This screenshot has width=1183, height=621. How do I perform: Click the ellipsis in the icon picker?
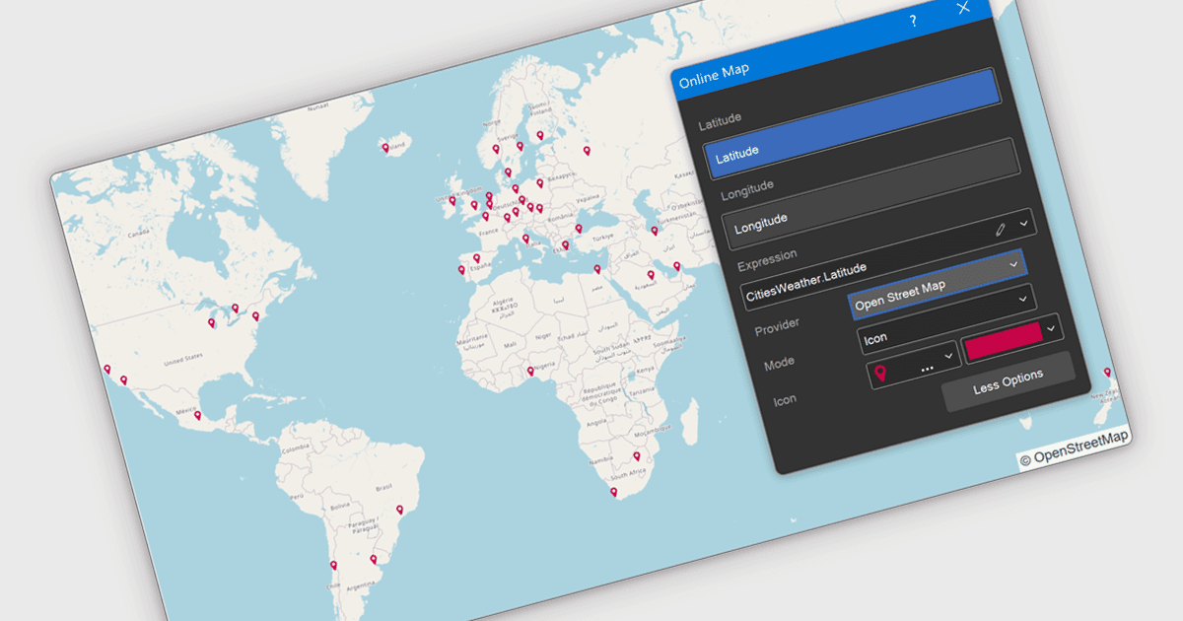point(927,368)
